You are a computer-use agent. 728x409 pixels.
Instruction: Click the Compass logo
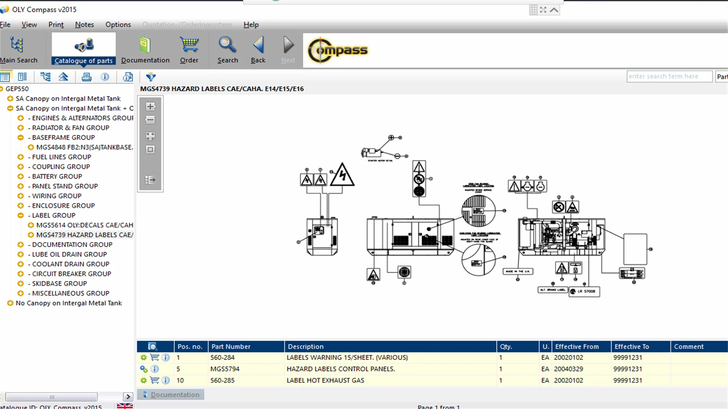(x=337, y=50)
